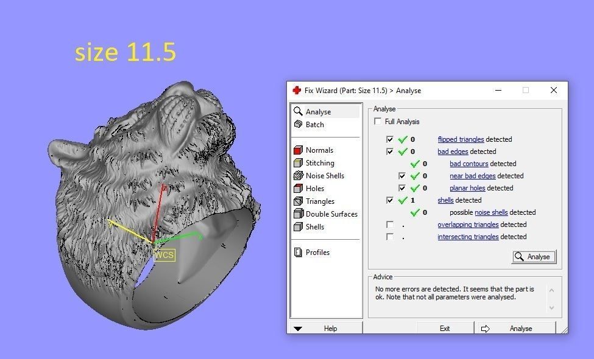Go to the Stitching page
594x359 pixels.
[x=320, y=162]
